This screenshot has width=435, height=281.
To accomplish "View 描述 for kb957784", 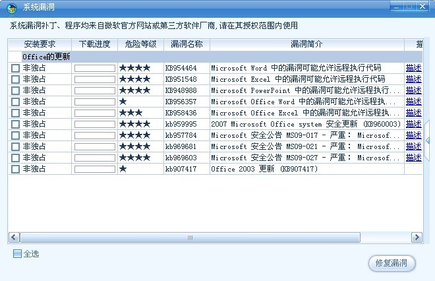I will (414, 135).
